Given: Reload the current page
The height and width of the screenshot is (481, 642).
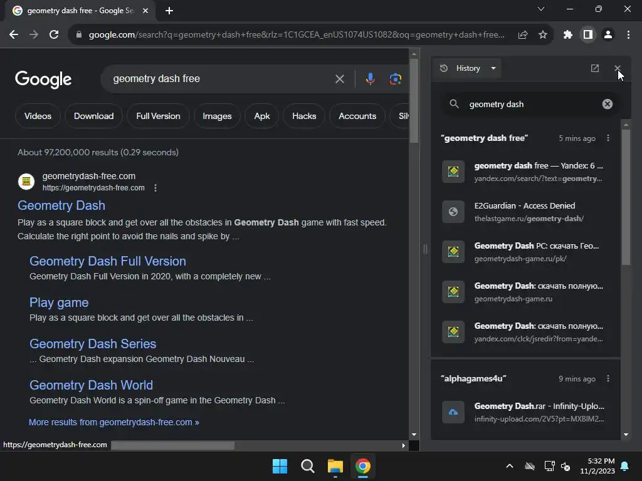Looking at the screenshot, I should (54, 35).
